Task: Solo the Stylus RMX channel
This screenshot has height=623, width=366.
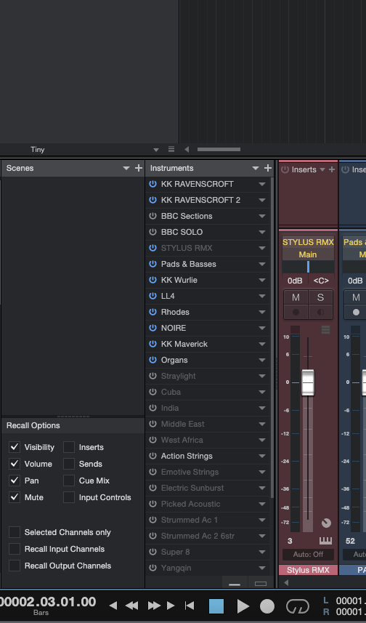Action: (320, 297)
